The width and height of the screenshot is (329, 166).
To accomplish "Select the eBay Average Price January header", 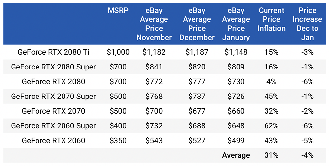I will (236, 24).
